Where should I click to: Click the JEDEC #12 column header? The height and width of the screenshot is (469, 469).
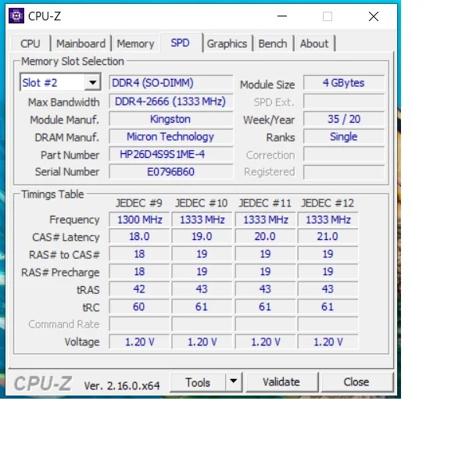pyautogui.click(x=328, y=203)
